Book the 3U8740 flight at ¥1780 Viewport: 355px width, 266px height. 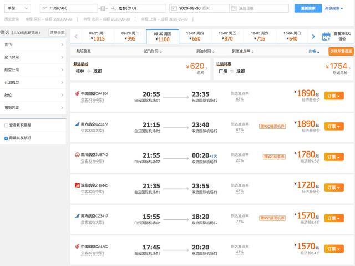[x=334, y=157]
